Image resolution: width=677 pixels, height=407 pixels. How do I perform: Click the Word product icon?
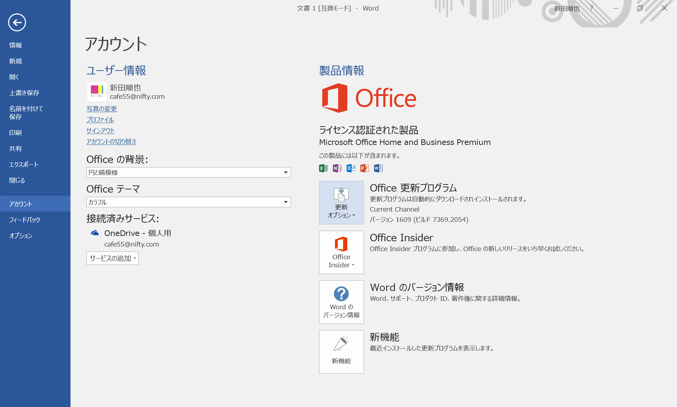378,168
